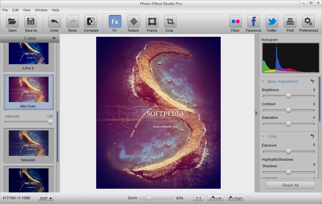Viewport: 322px width, 204px height.
Task: Click the adjustments panel scrollbar
Action: 319,99
